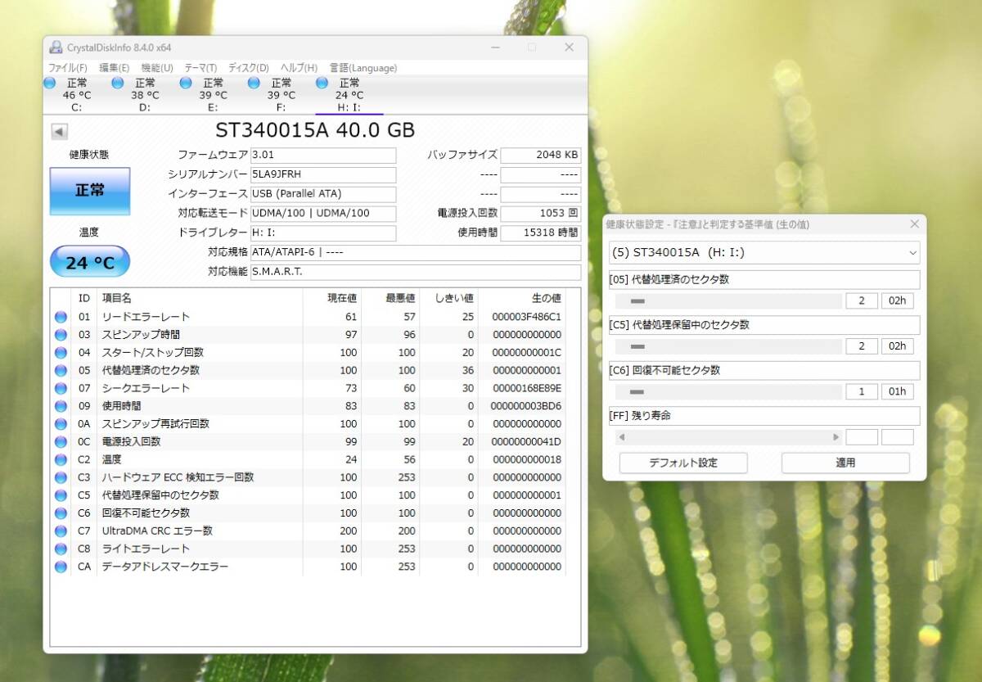Open the ファイル(F) menu

tap(68, 68)
